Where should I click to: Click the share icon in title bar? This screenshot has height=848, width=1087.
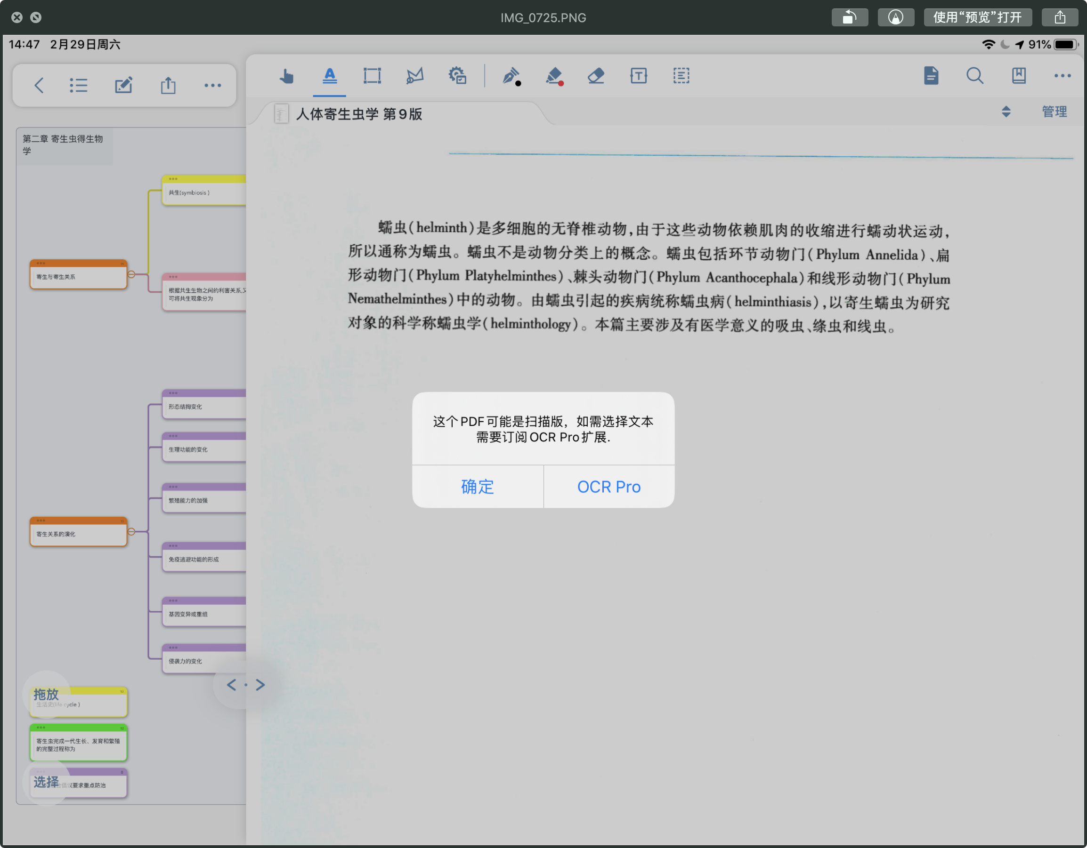click(1060, 17)
